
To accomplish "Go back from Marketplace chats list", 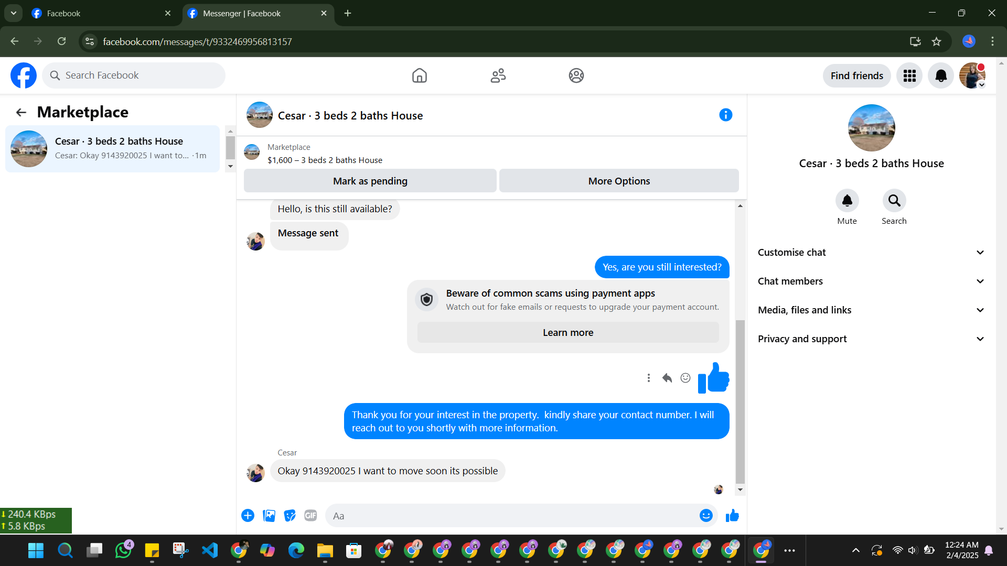I will [21, 112].
